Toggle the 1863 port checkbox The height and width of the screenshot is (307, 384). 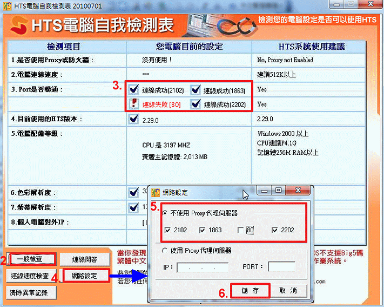[202, 230]
